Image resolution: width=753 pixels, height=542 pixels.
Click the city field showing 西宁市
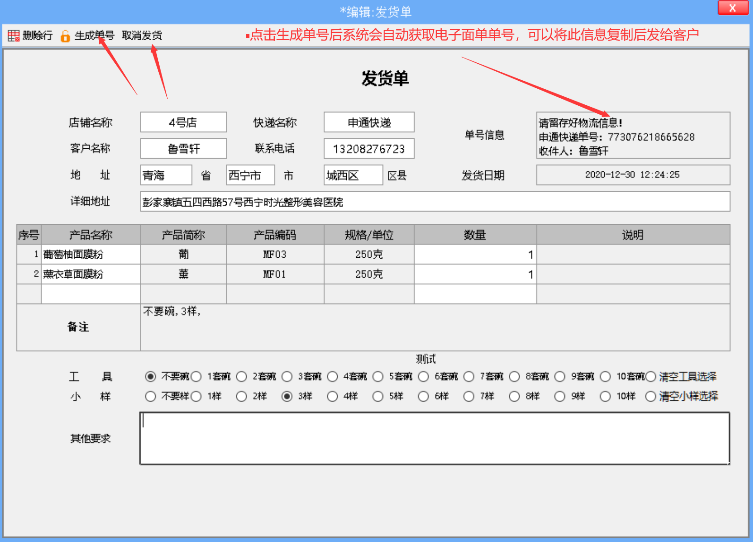pos(250,176)
